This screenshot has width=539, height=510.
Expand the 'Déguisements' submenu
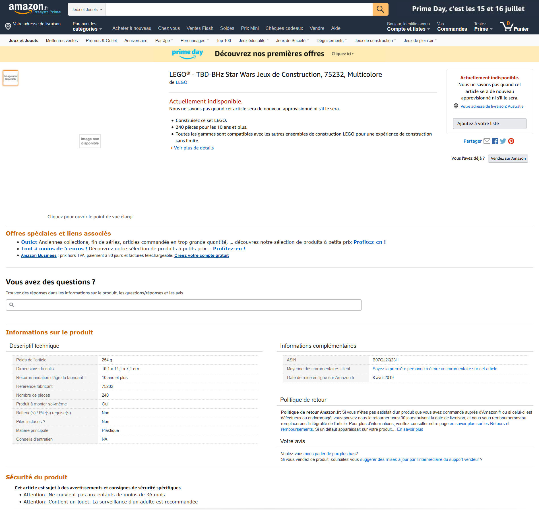pyautogui.click(x=332, y=41)
